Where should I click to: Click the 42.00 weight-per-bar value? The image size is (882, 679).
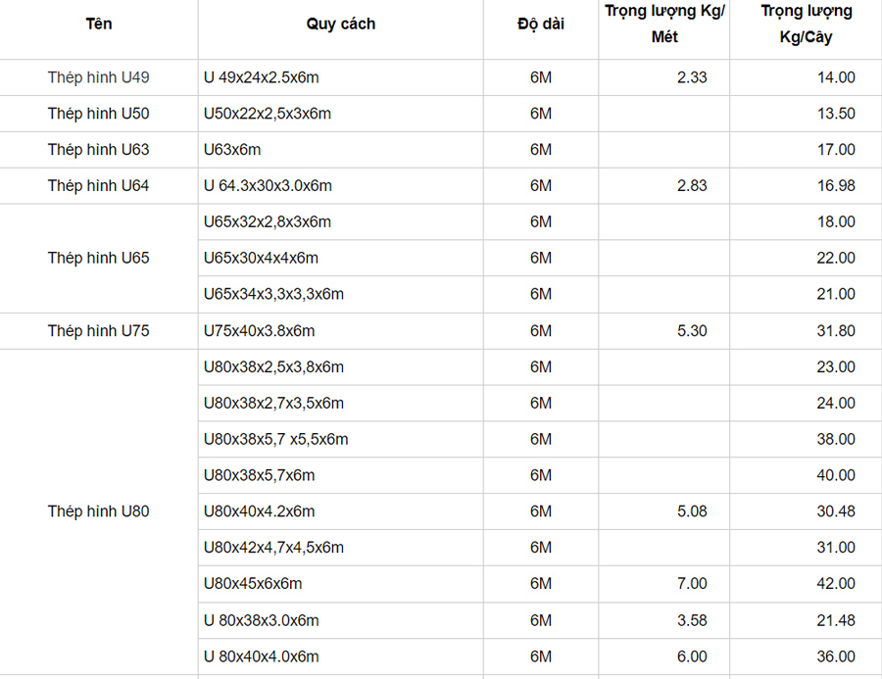click(x=836, y=584)
